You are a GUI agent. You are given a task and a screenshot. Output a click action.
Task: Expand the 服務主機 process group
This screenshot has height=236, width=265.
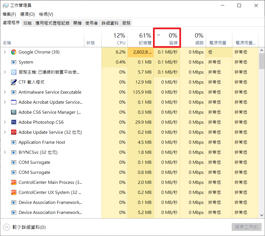pyautogui.click(x=5, y=72)
